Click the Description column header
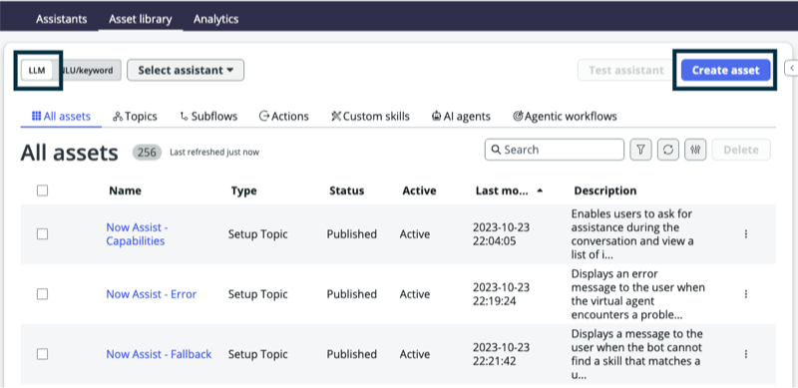The image size is (798, 388). [x=605, y=191]
